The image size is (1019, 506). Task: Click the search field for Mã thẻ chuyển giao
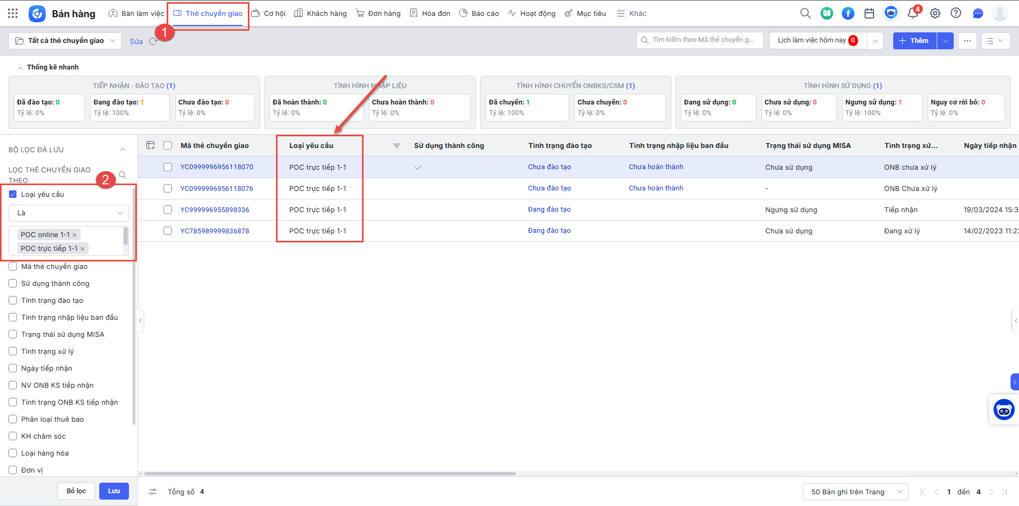[x=702, y=40]
